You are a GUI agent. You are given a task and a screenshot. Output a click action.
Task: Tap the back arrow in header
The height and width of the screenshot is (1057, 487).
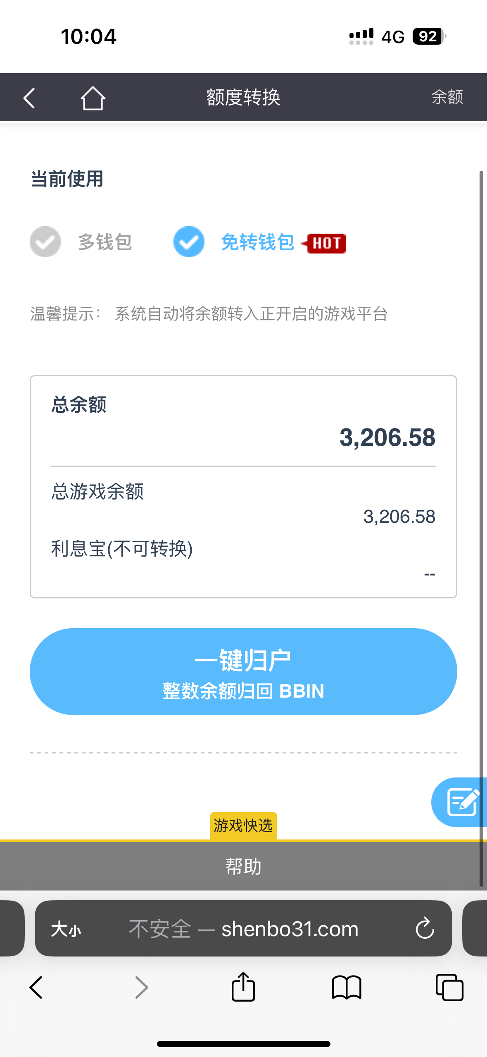point(29,98)
